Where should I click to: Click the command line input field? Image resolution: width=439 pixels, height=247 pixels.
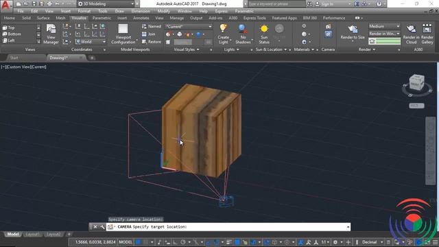(x=228, y=227)
